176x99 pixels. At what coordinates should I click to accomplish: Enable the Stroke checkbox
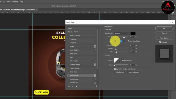click(x=68, y=46)
